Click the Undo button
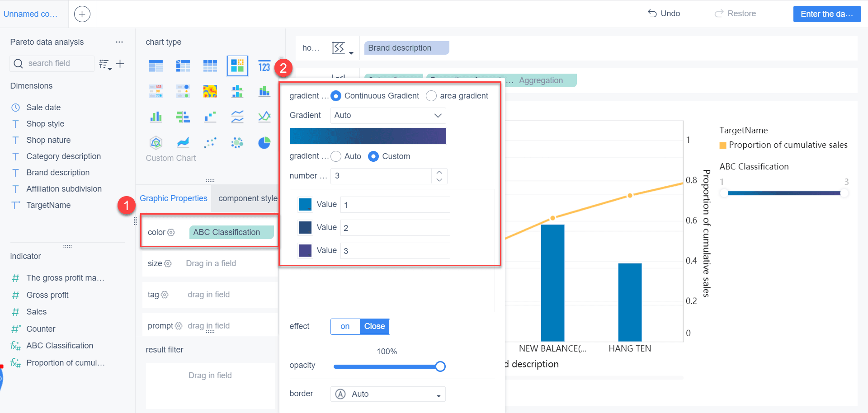868x413 pixels. click(664, 14)
